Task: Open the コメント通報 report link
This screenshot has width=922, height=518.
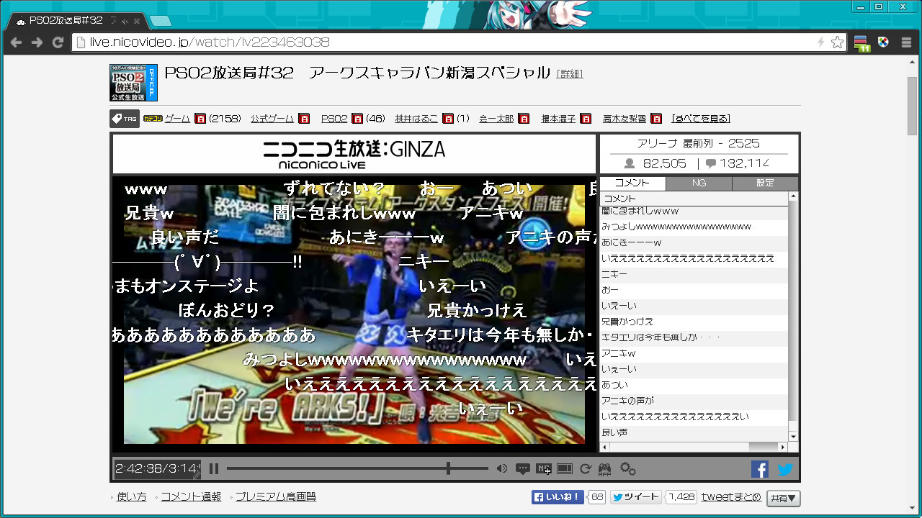Action: tap(191, 497)
